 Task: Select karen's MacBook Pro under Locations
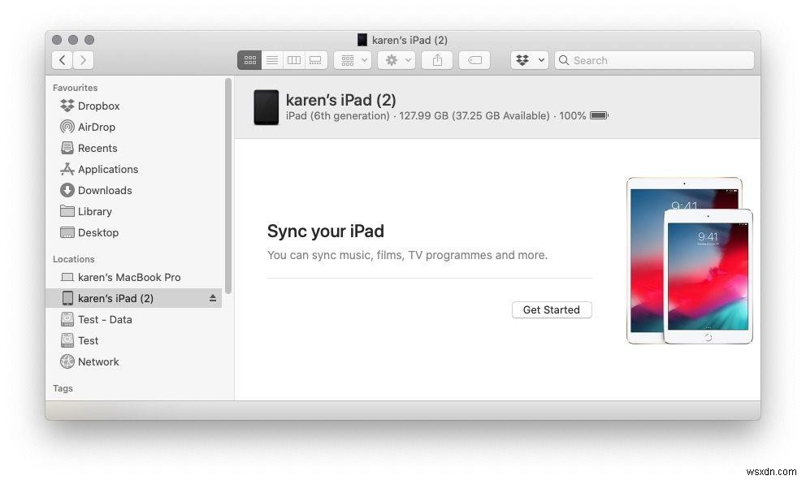point(128,277)
